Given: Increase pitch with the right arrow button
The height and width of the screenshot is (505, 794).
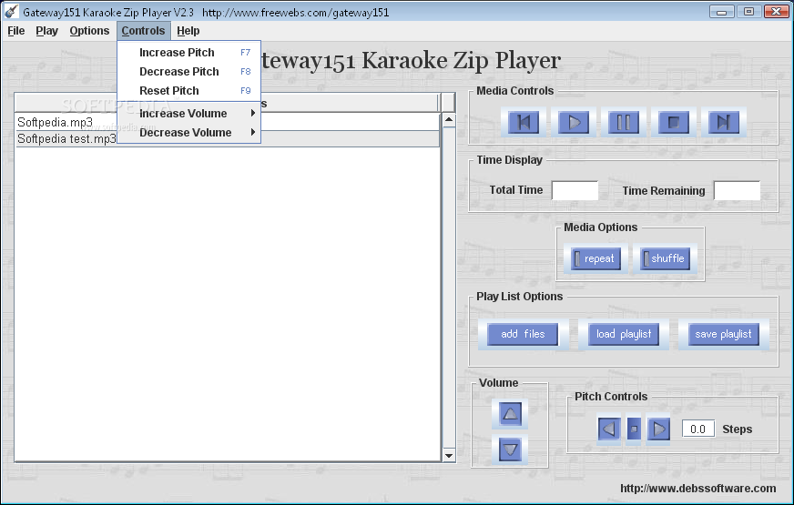Looking at the screenshot, I should pyautogui.click(x=659, y=429).
